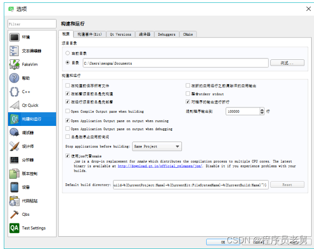Open the 环境 (Environment) settings icon
Image resolution: width=314 pixels, height=249 pixels.
pos(14,37)
